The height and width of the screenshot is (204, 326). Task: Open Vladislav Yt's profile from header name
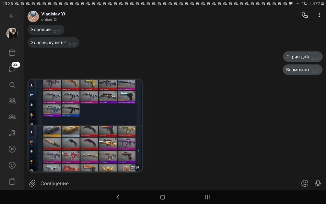coord(53,14)
